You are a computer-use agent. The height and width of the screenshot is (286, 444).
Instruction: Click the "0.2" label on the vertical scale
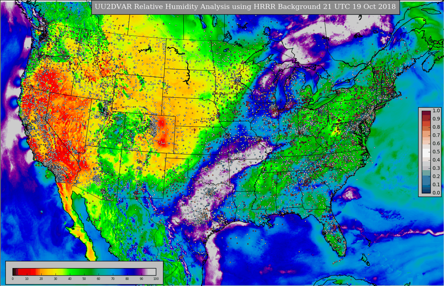[436, 176]
